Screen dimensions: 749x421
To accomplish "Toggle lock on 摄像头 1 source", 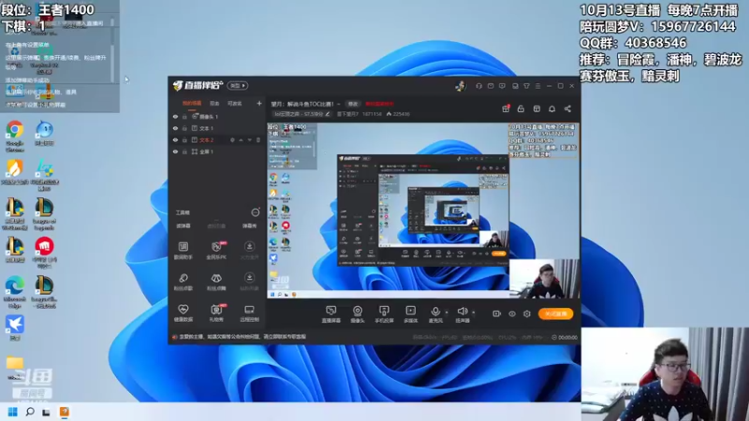I will (x=184, y=116).
